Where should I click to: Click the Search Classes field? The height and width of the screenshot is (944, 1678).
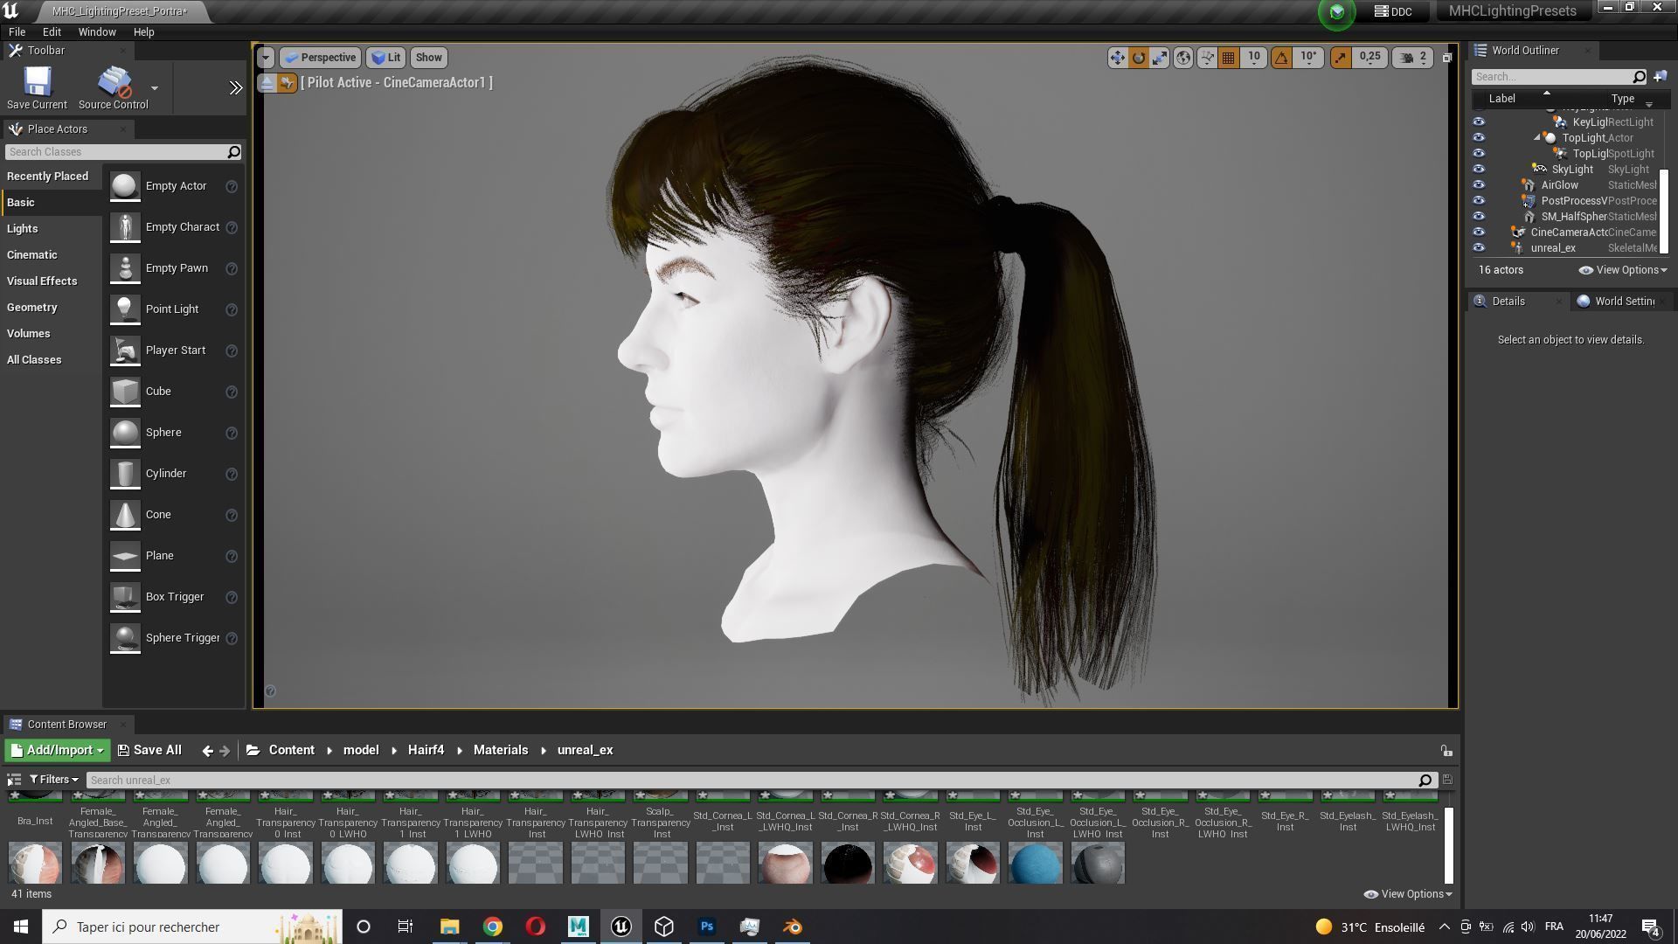[115, 152]
